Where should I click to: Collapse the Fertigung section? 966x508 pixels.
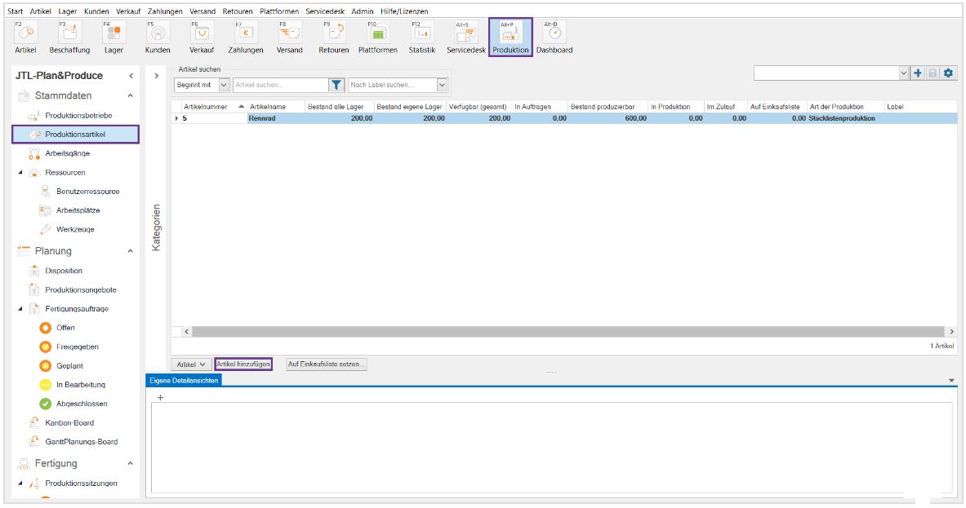coord(130,463)
